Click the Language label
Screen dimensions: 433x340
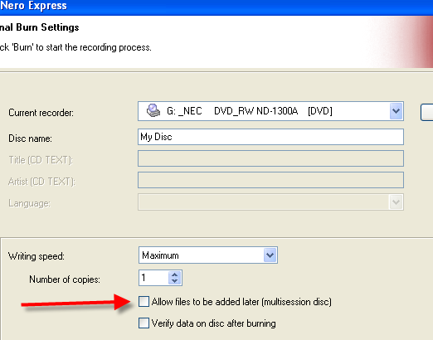[x=29, y=203]
